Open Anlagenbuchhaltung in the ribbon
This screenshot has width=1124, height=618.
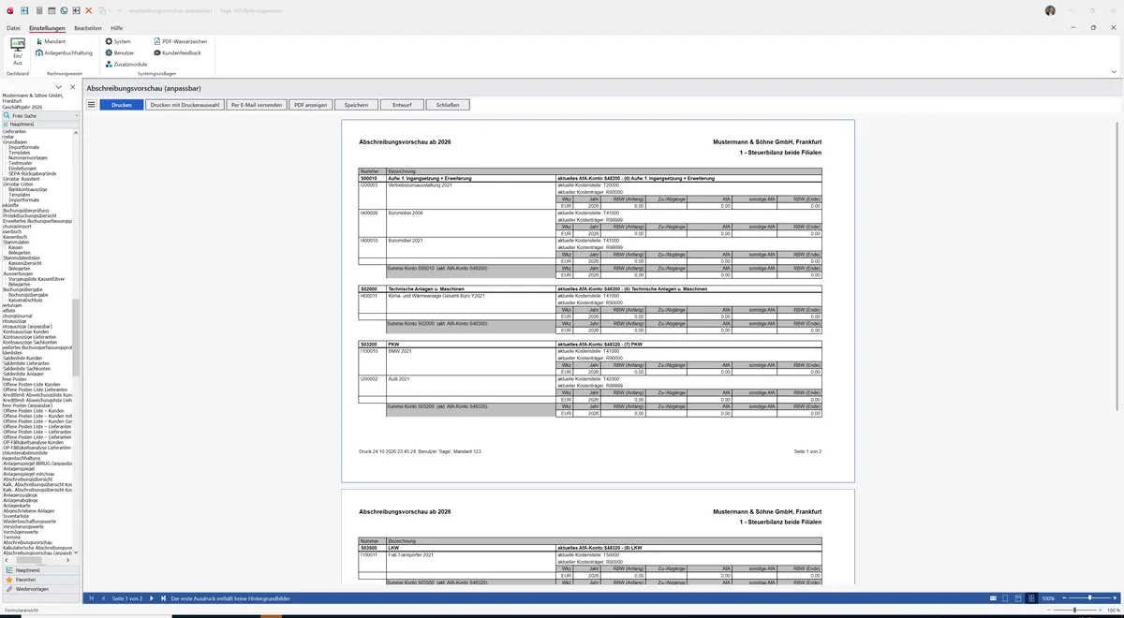pyautogui.click(x=64, y=53)
